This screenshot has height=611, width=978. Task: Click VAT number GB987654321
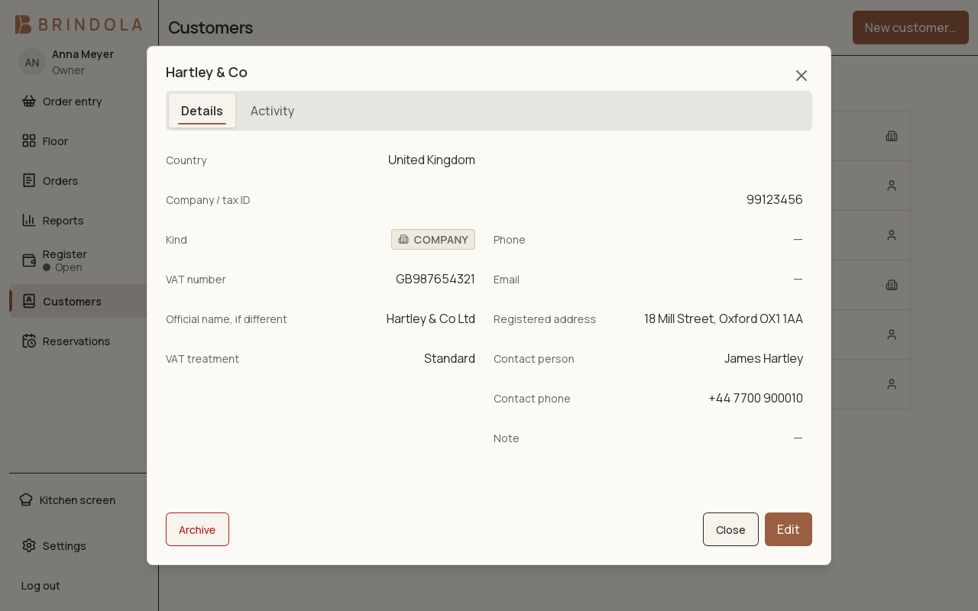pyautogui.click(x=436, y=279)
